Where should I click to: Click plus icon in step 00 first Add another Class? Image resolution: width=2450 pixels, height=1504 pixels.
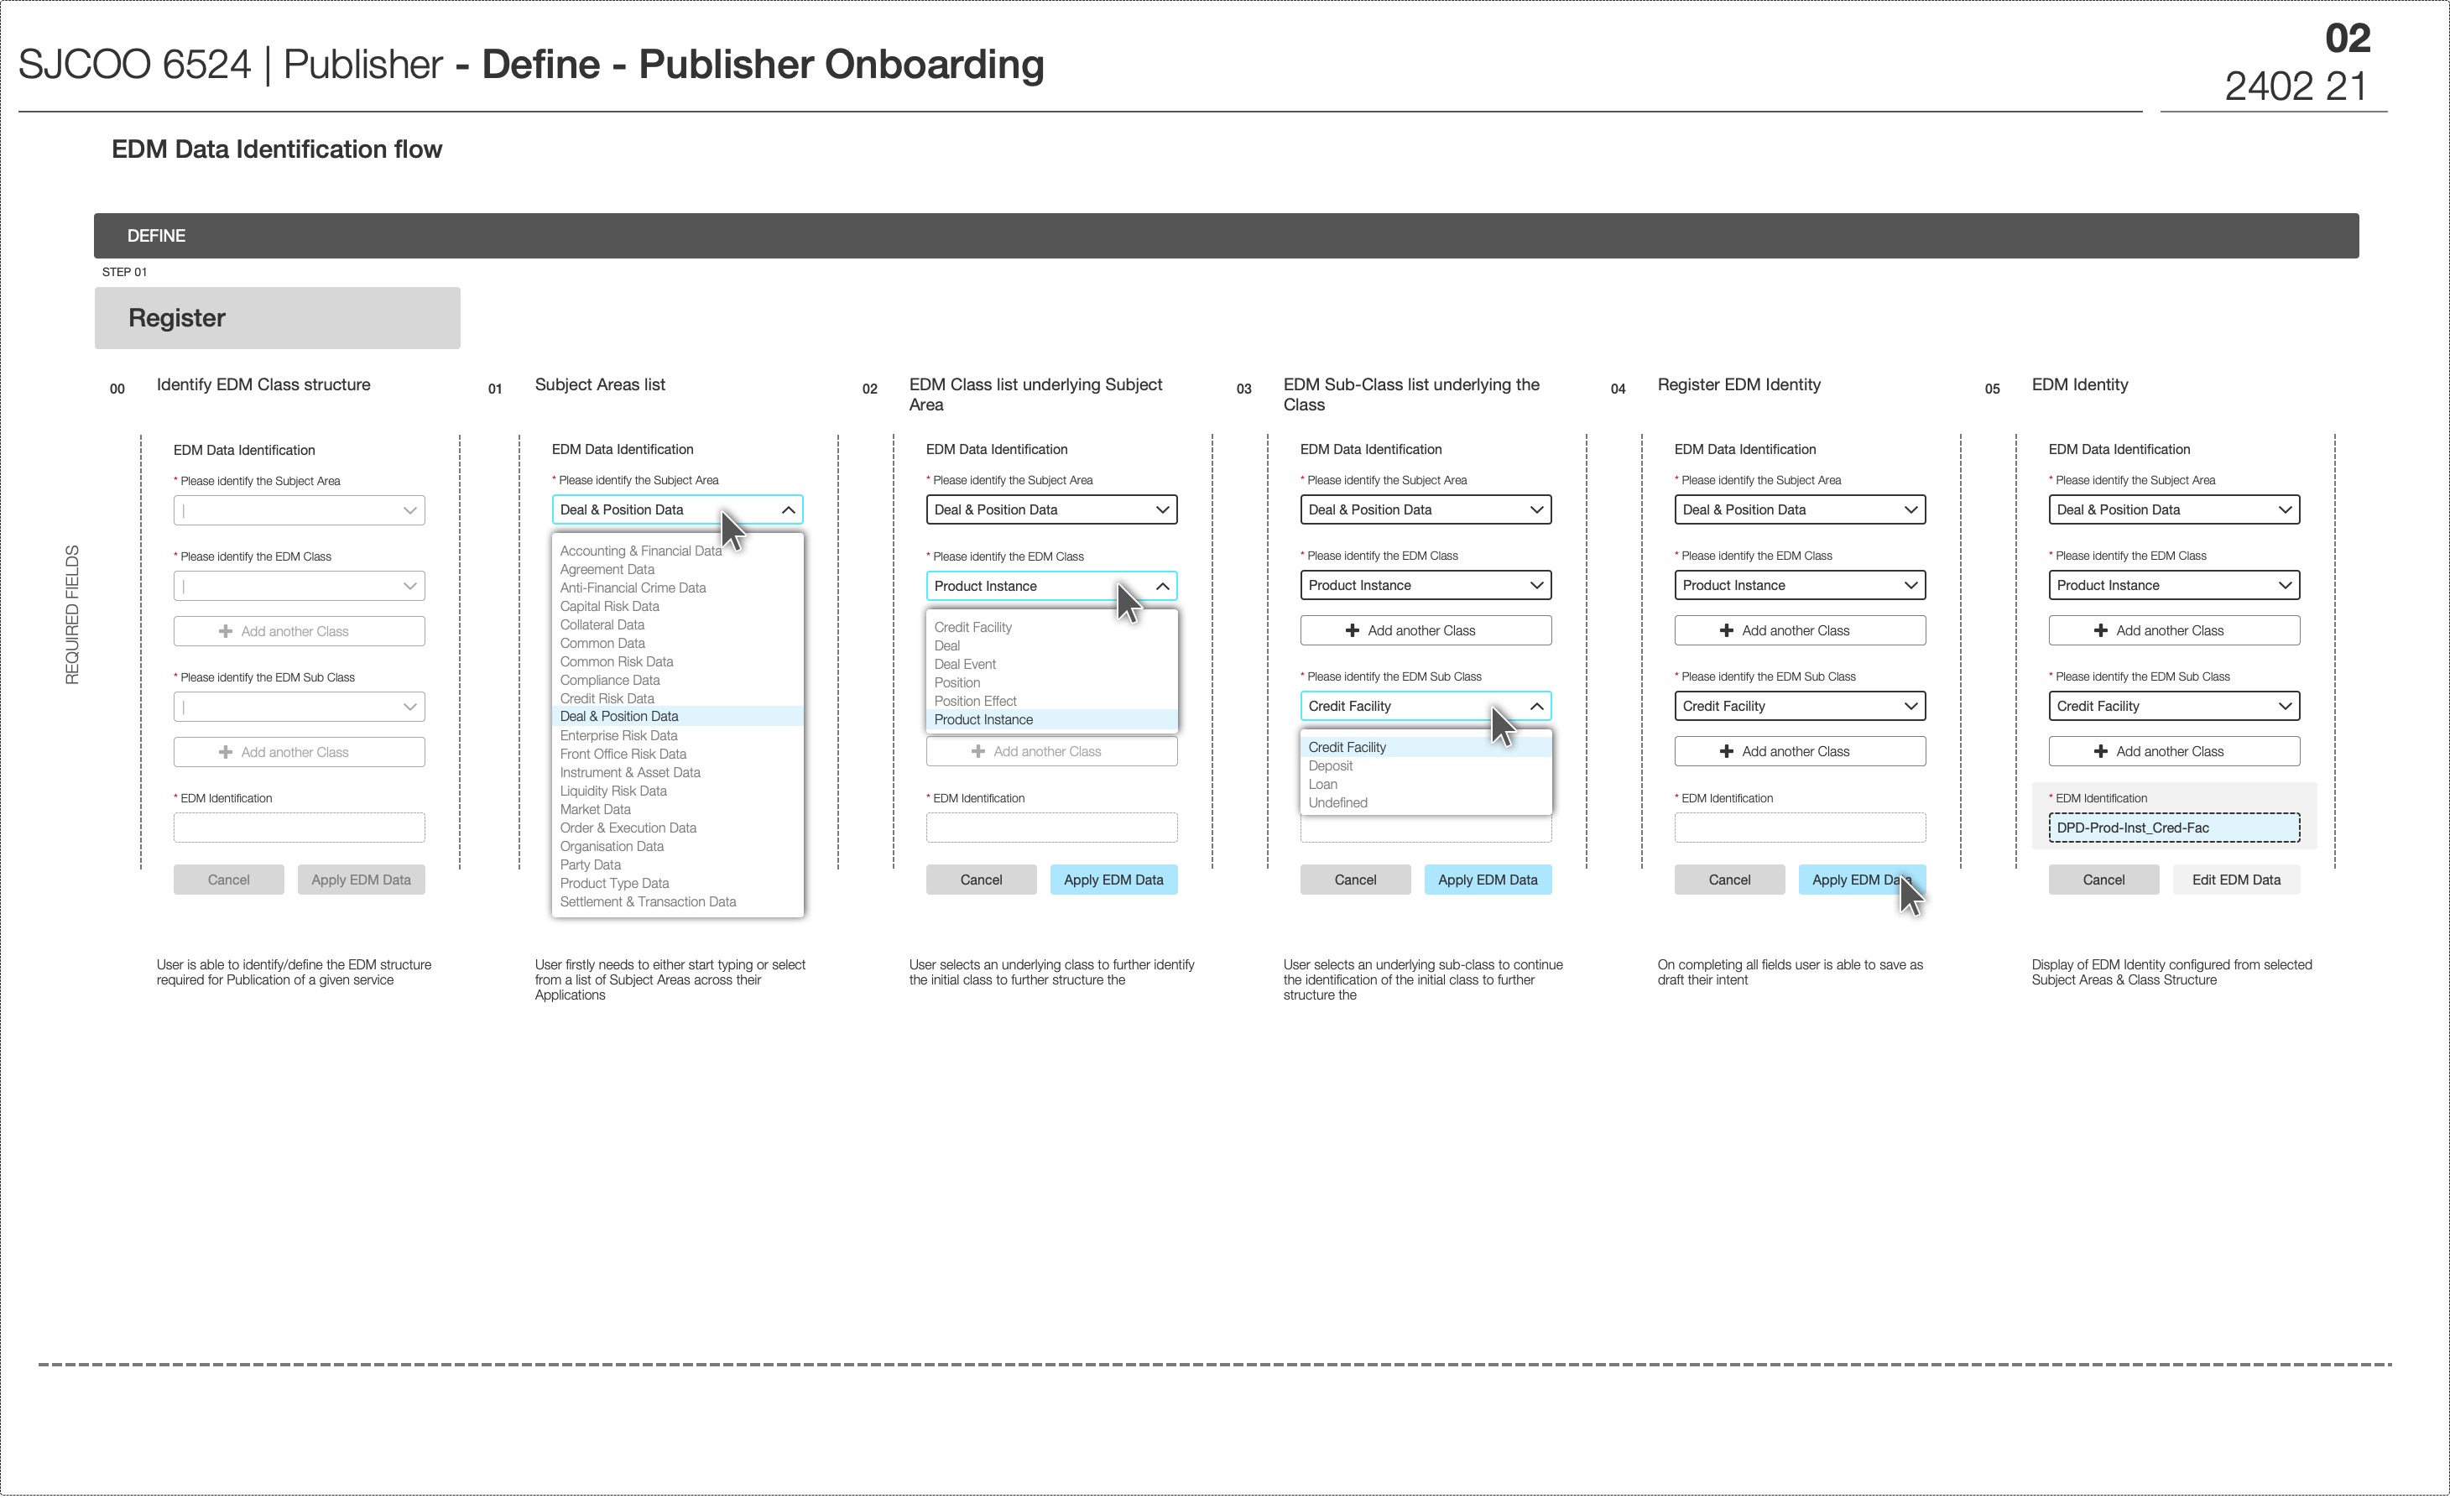(x=226, y=632)
